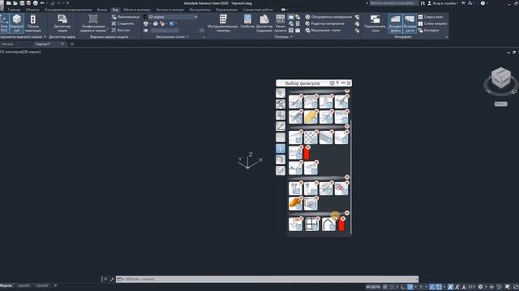
Task: Open Materials Browser (Обозреватель материалов)
Action: pos(328,17)
